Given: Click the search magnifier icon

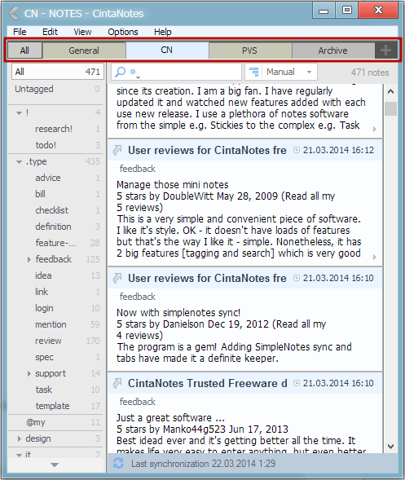Looking at the screenshot, I should 120,72.
